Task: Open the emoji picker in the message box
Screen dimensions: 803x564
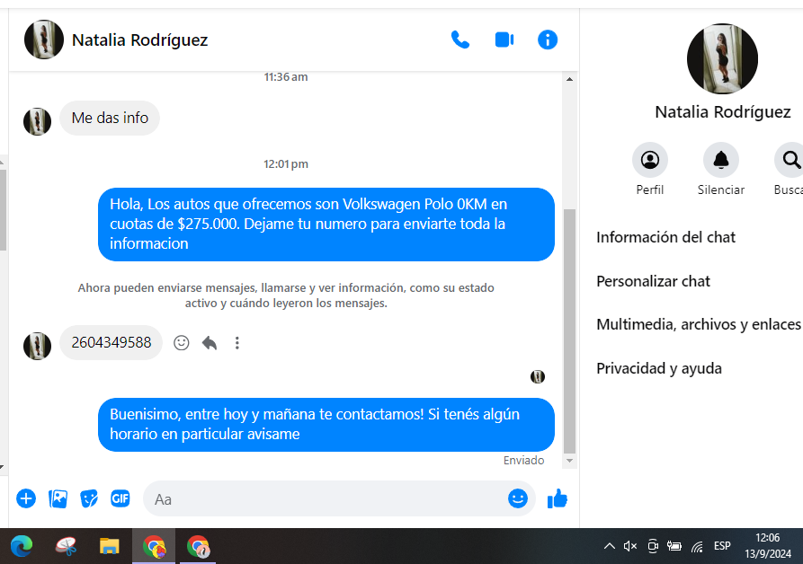Action: [x=518, y=498]
